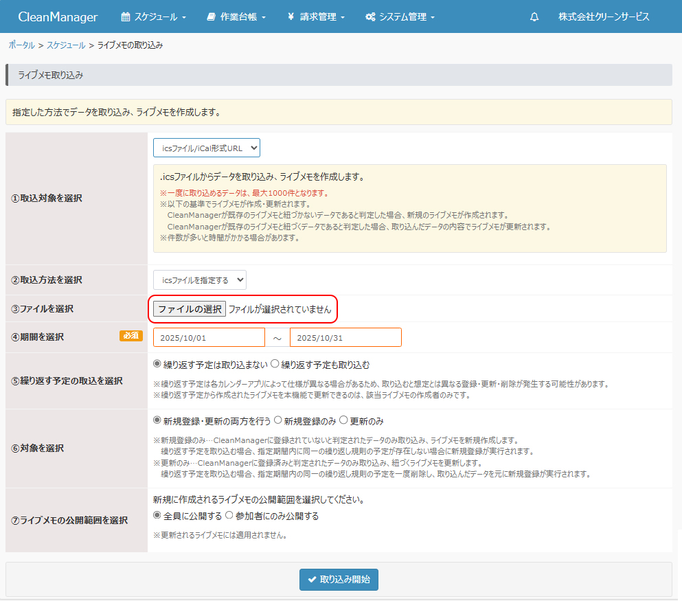
Task: Choose the 更新のみ radio option
Action: 344,420
